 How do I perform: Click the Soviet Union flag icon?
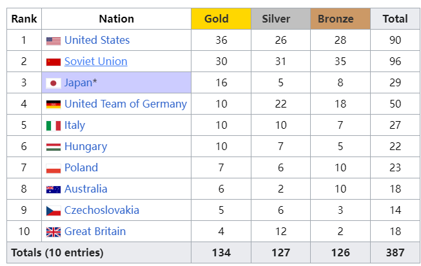coord(54,62)
